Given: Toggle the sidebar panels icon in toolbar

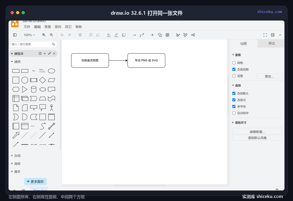Looking at the screenshot, I should click(x=15, y=35).
